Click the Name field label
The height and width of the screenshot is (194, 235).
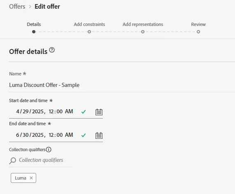15,74
